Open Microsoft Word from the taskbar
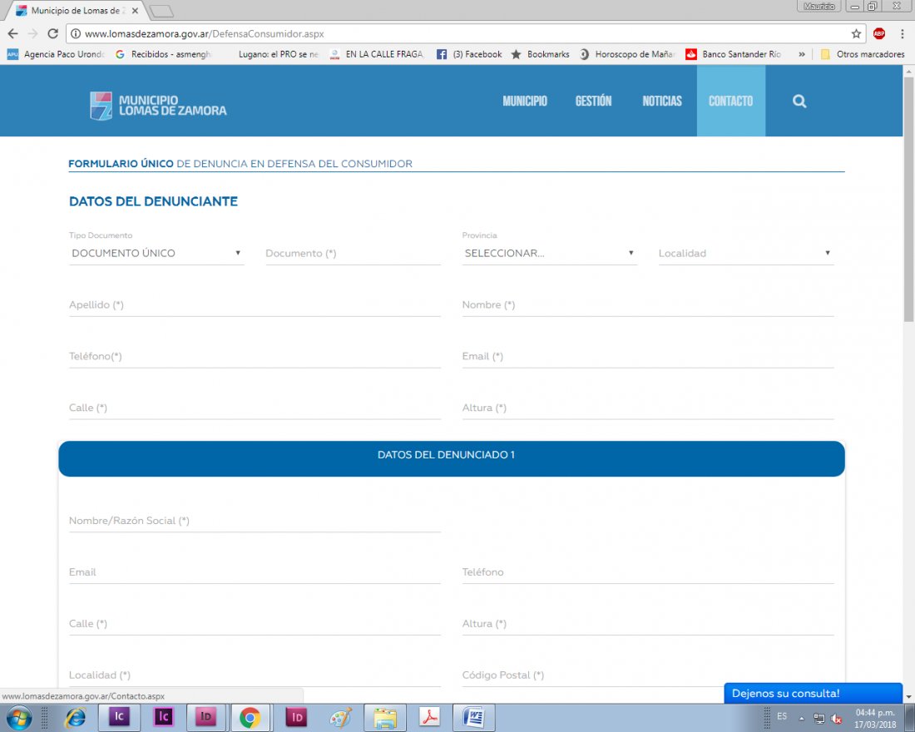 [x=474, y=717]
